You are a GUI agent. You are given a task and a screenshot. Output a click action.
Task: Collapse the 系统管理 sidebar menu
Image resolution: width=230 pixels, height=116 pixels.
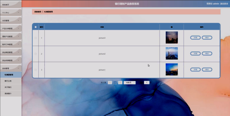[x=11, y=68]
